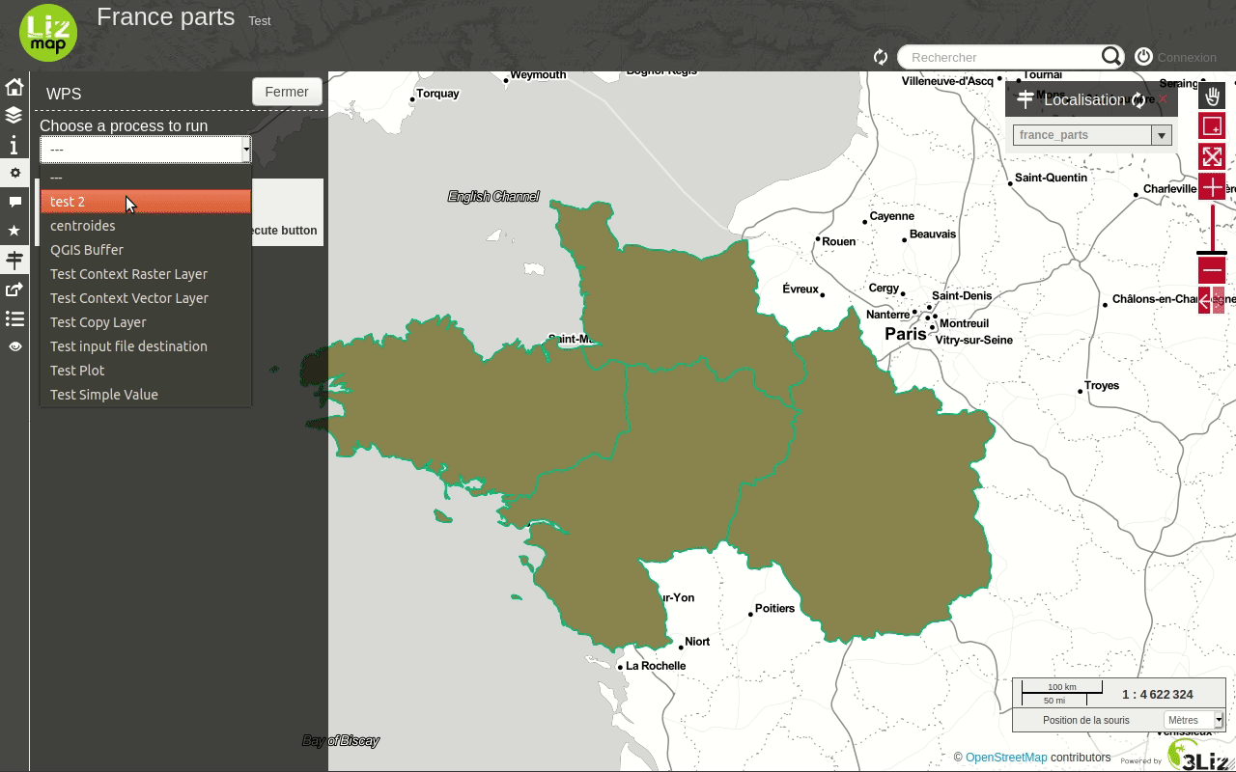Select 'centroides' process option
This screenshot has width=1236, height=772.
click(146, 226)
